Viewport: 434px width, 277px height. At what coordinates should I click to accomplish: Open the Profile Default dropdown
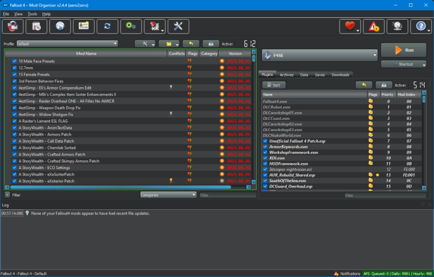coord(67,44)
